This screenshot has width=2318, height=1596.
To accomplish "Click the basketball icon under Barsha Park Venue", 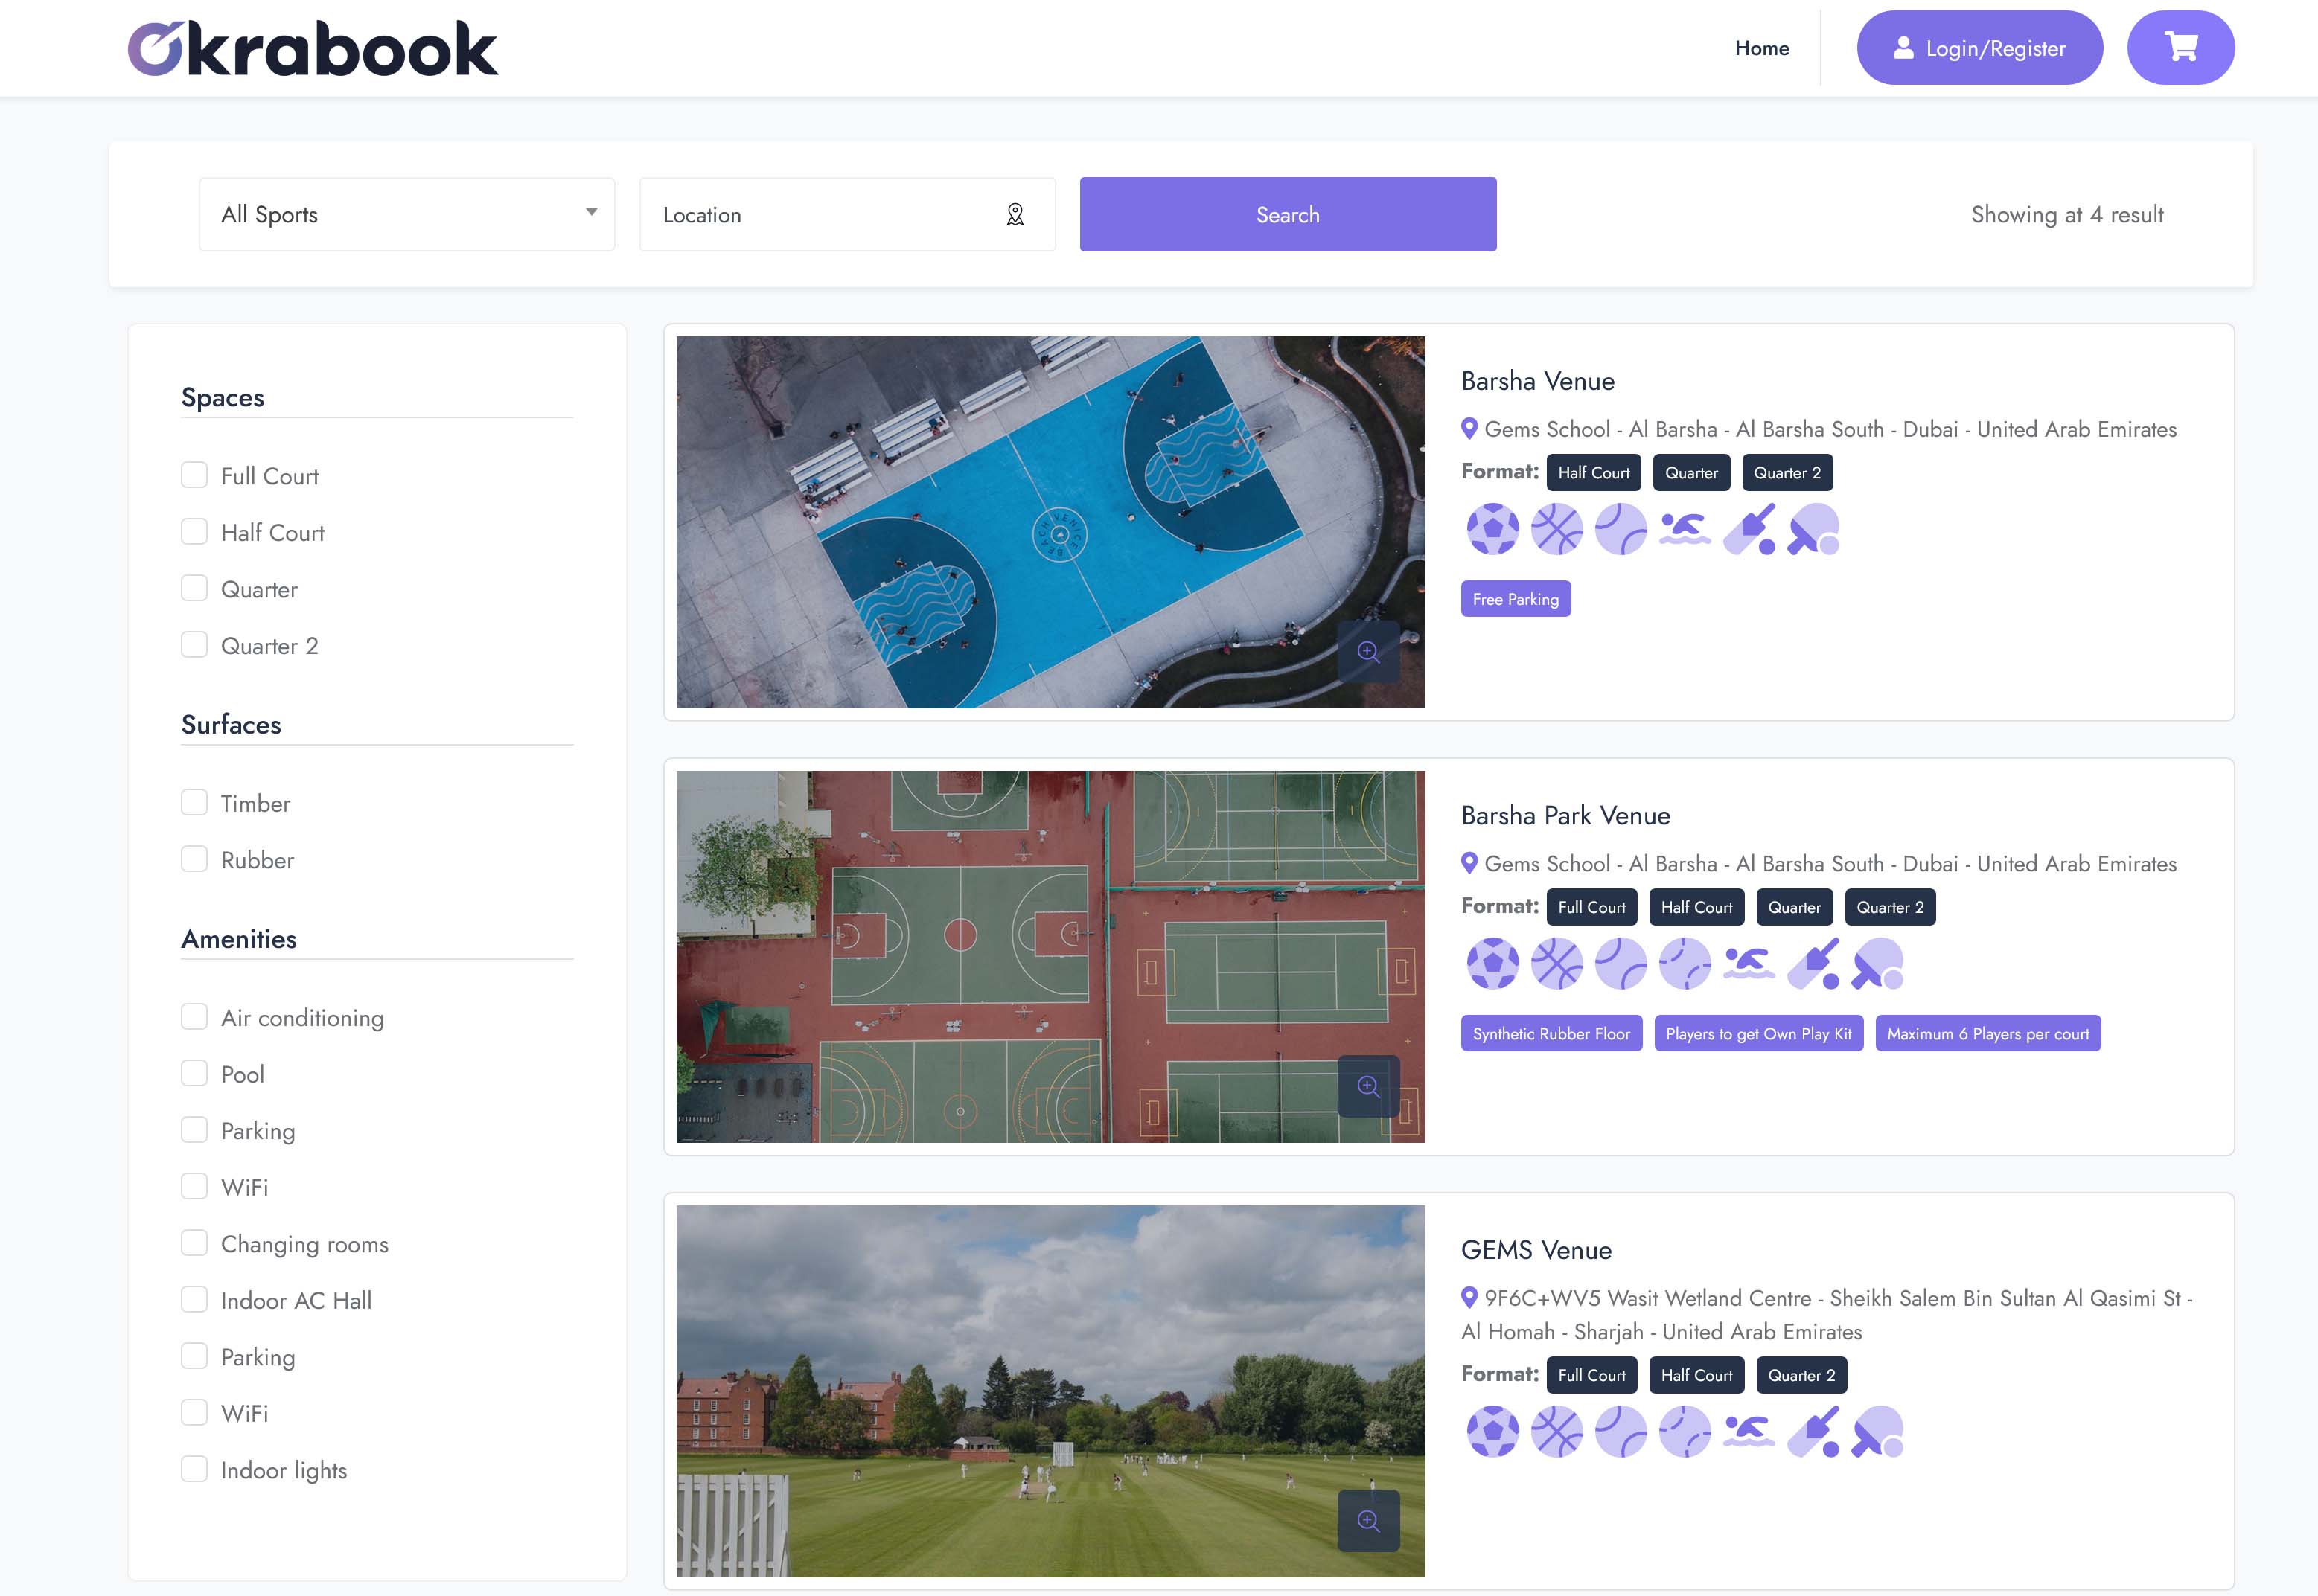I will [1556, 964].
